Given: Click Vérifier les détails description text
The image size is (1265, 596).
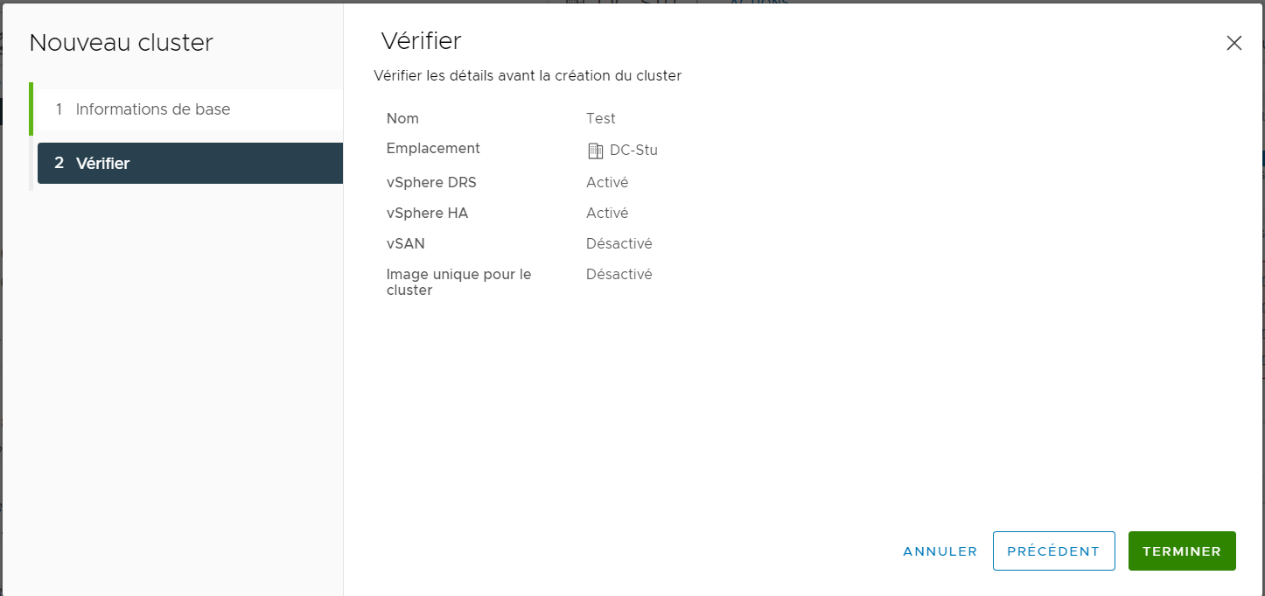Looking at the screenshot, I should point(528,75).
